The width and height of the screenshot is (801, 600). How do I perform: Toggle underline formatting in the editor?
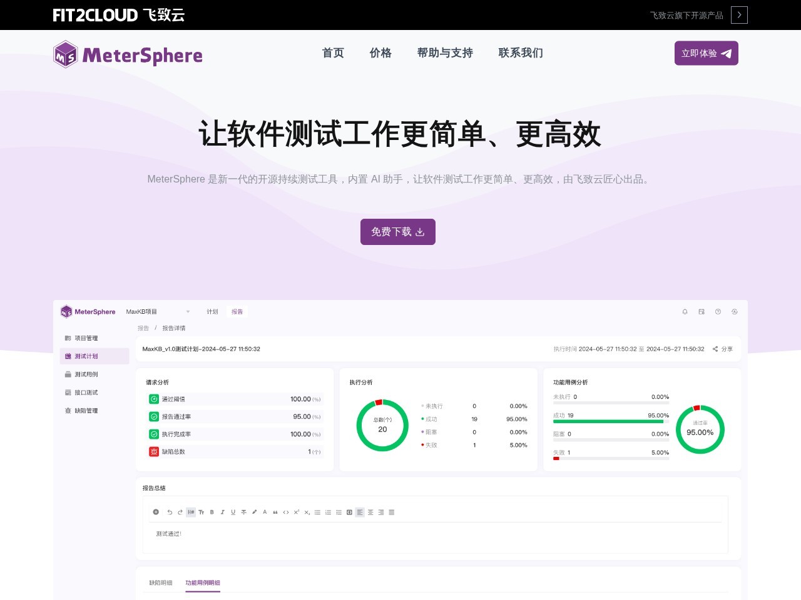(233, 512)
